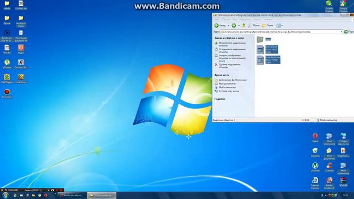Screen dimensions: 354x199
Task: Open the Файл menu in Explorer
Action: click(x=216, y=20)
